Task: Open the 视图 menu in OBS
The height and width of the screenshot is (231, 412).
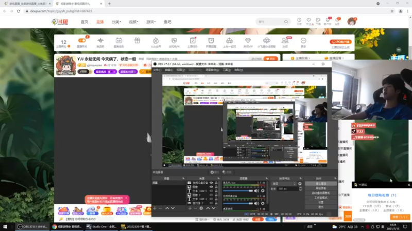Action: (x=181, y=70)
